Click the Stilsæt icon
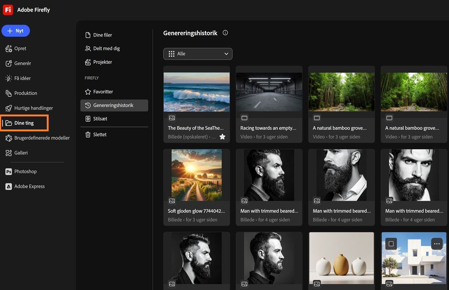 (88, 119)
